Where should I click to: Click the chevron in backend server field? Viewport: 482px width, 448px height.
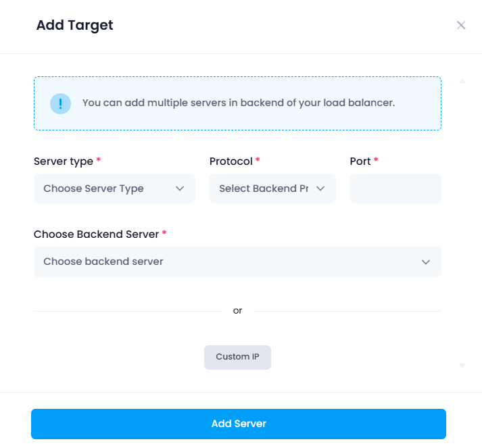pos(426,262)
